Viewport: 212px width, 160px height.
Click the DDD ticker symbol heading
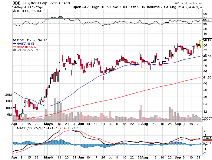pyautogui.click(x=16, y=3)
